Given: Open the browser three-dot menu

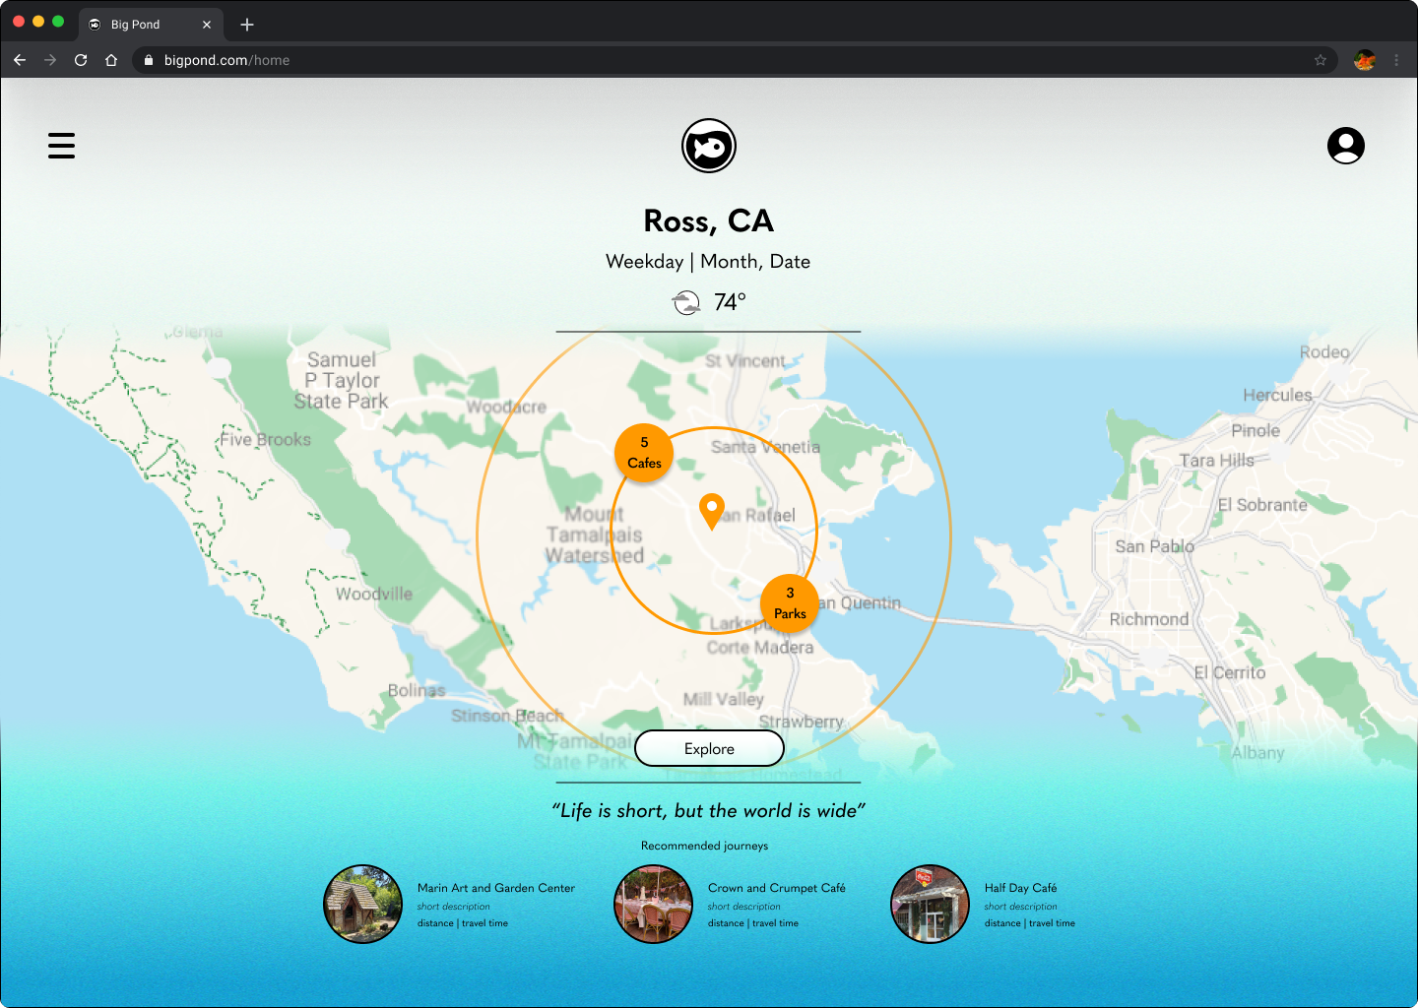Looking at the screenshot, I should click(1396, 60).
